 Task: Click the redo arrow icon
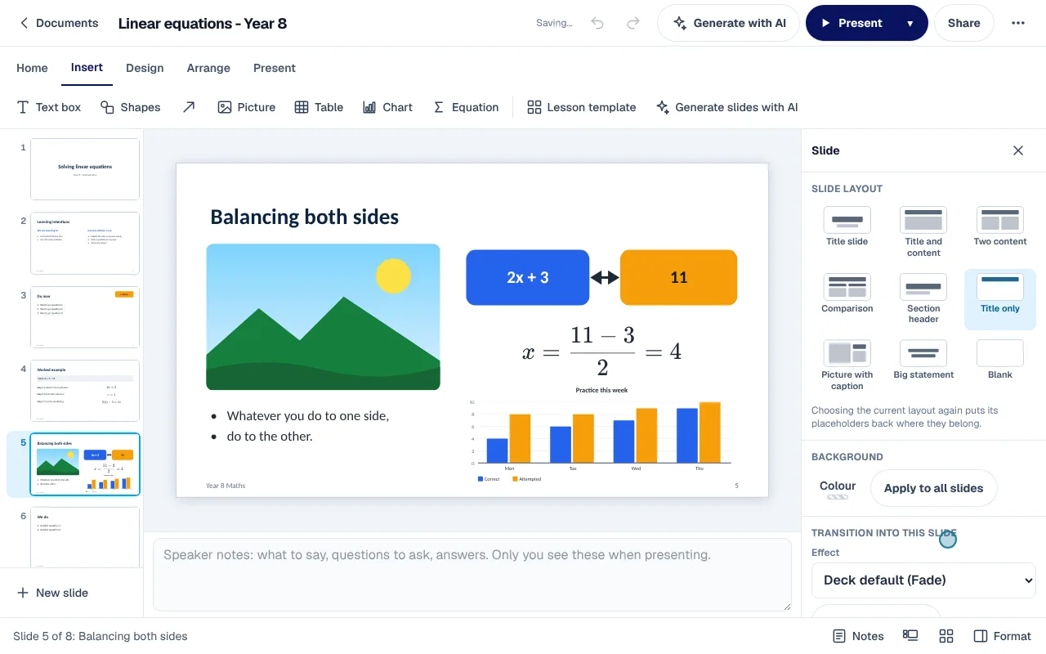(633, 23)
